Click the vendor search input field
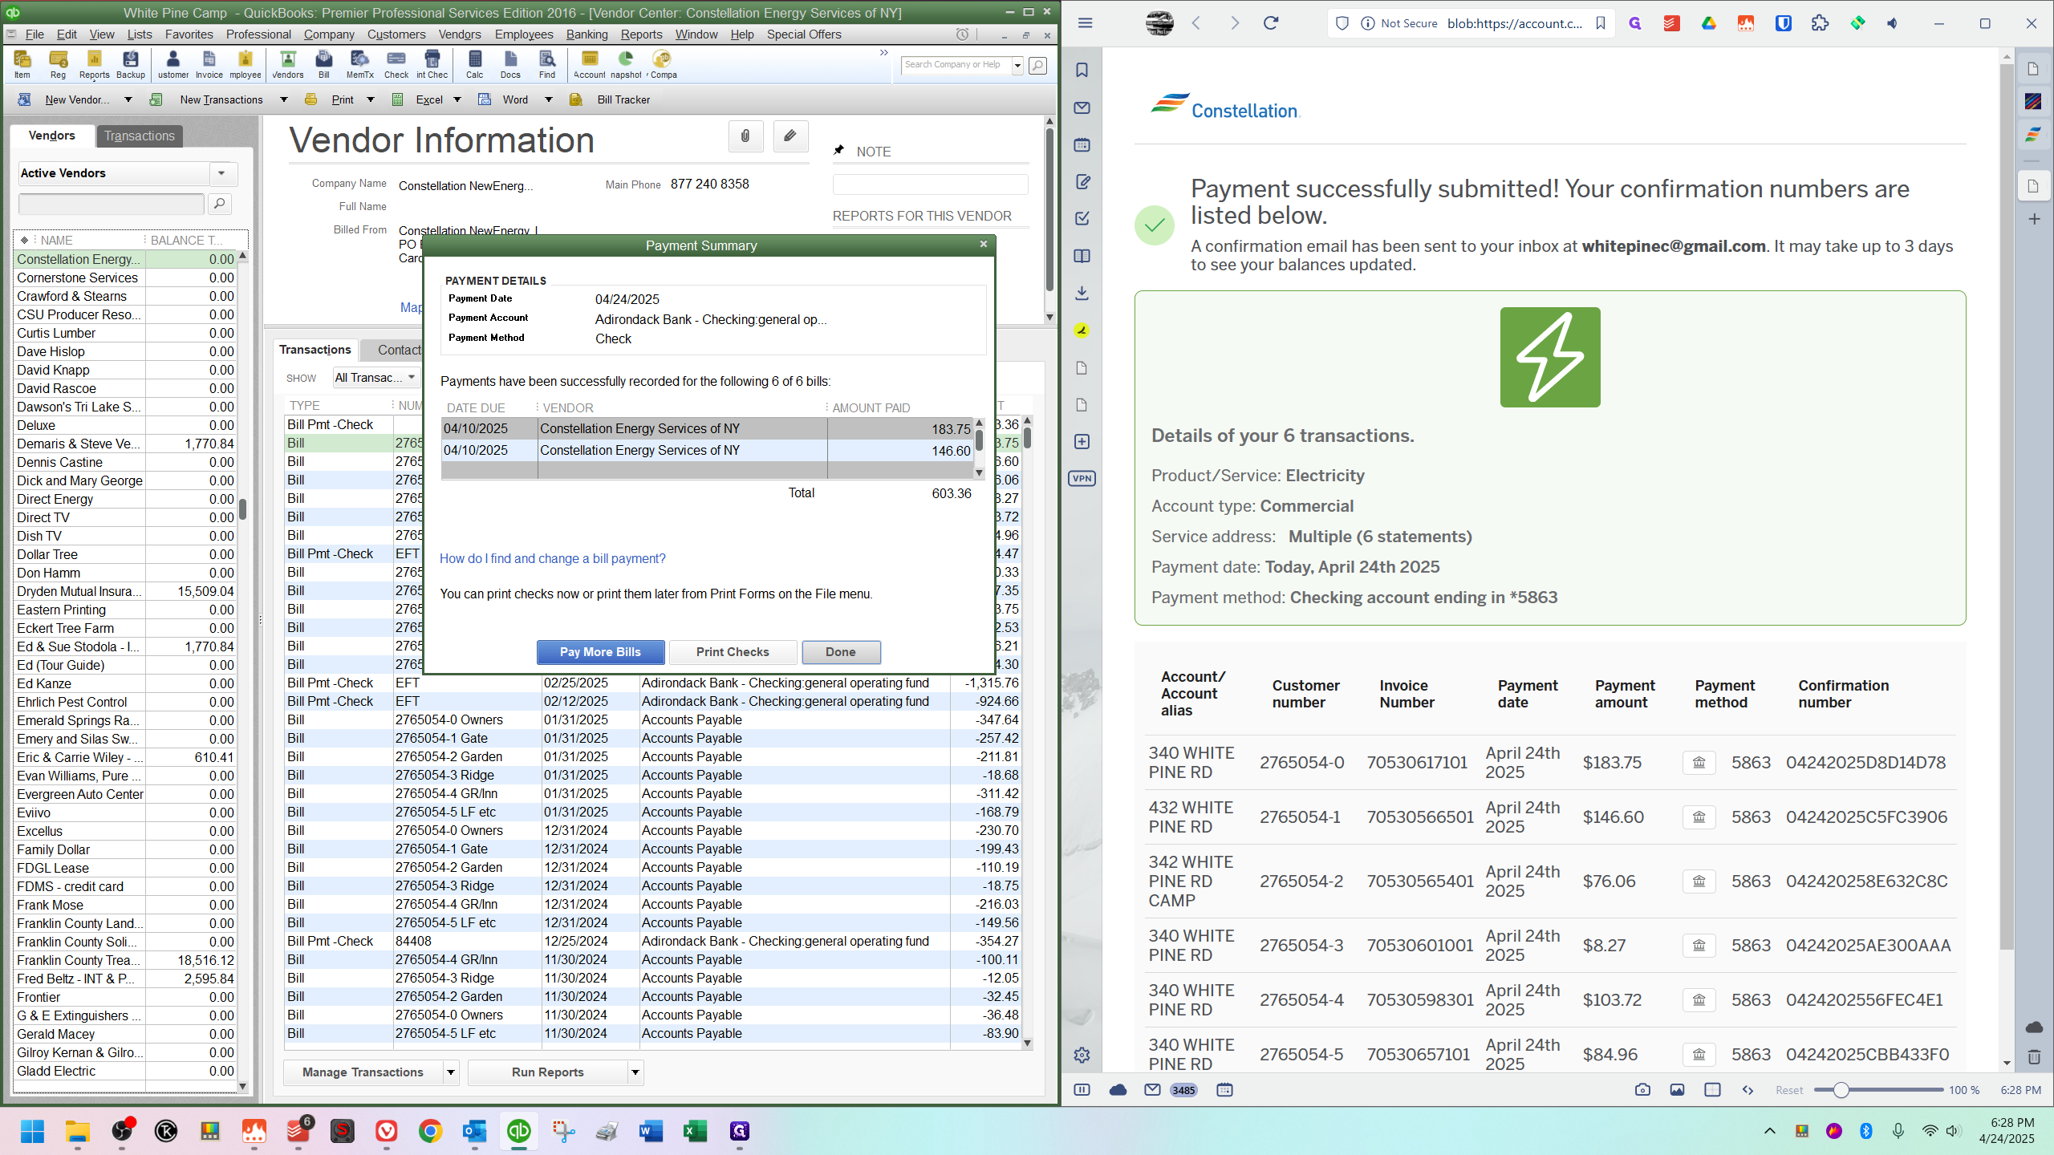 [x=111, y=205]
